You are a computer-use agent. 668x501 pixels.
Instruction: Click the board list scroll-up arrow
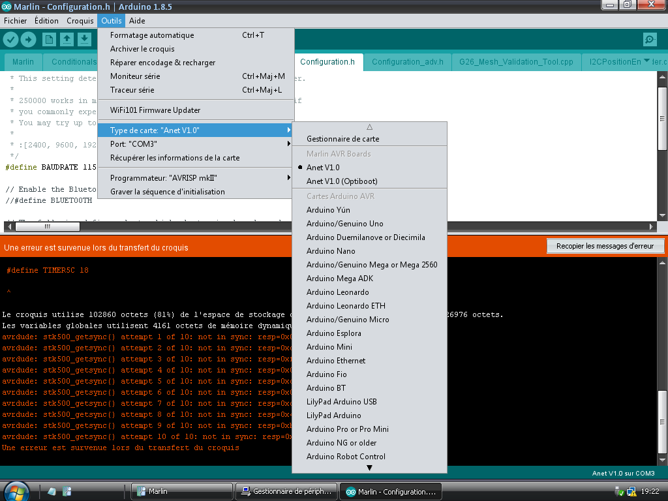pos(369,127)
